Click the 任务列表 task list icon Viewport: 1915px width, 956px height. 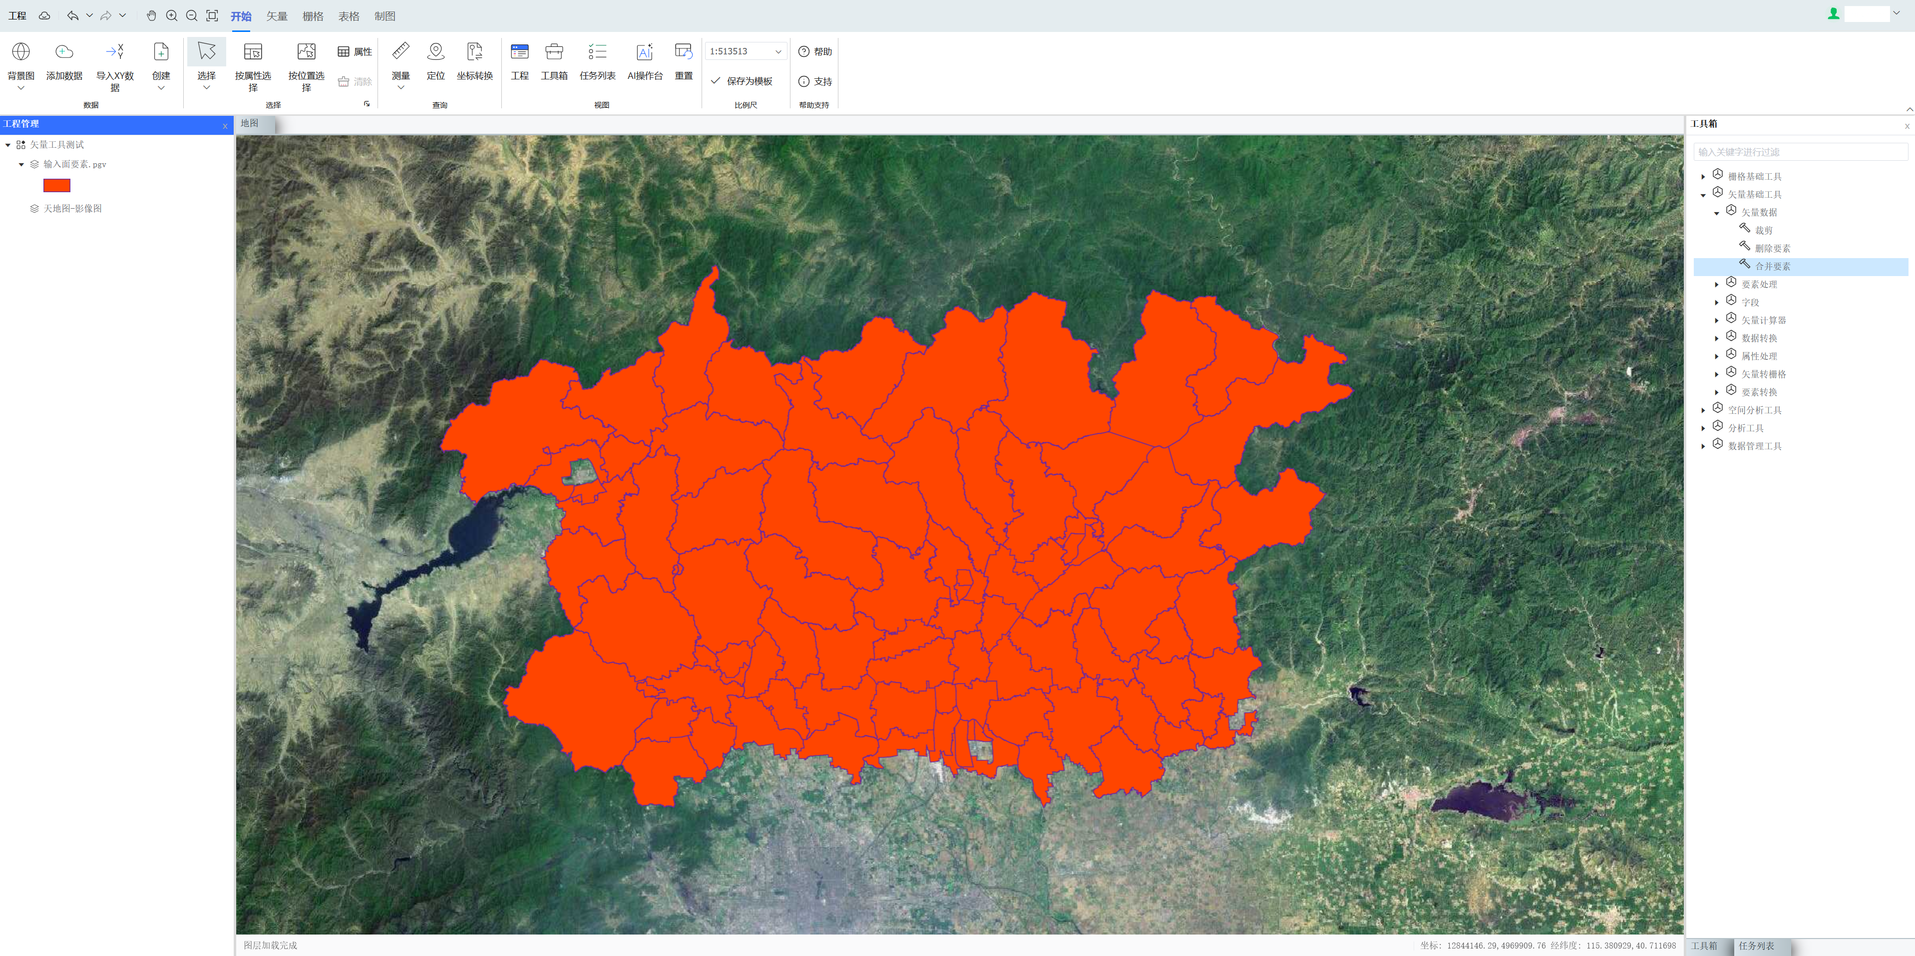(597, 52)
